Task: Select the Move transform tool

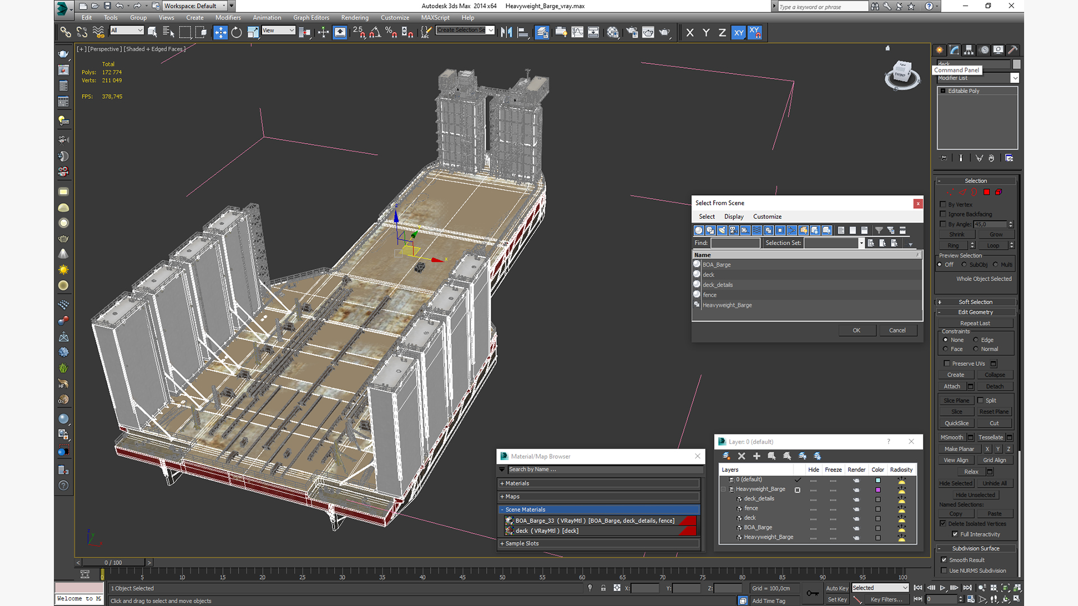Action: coord(220,33)
